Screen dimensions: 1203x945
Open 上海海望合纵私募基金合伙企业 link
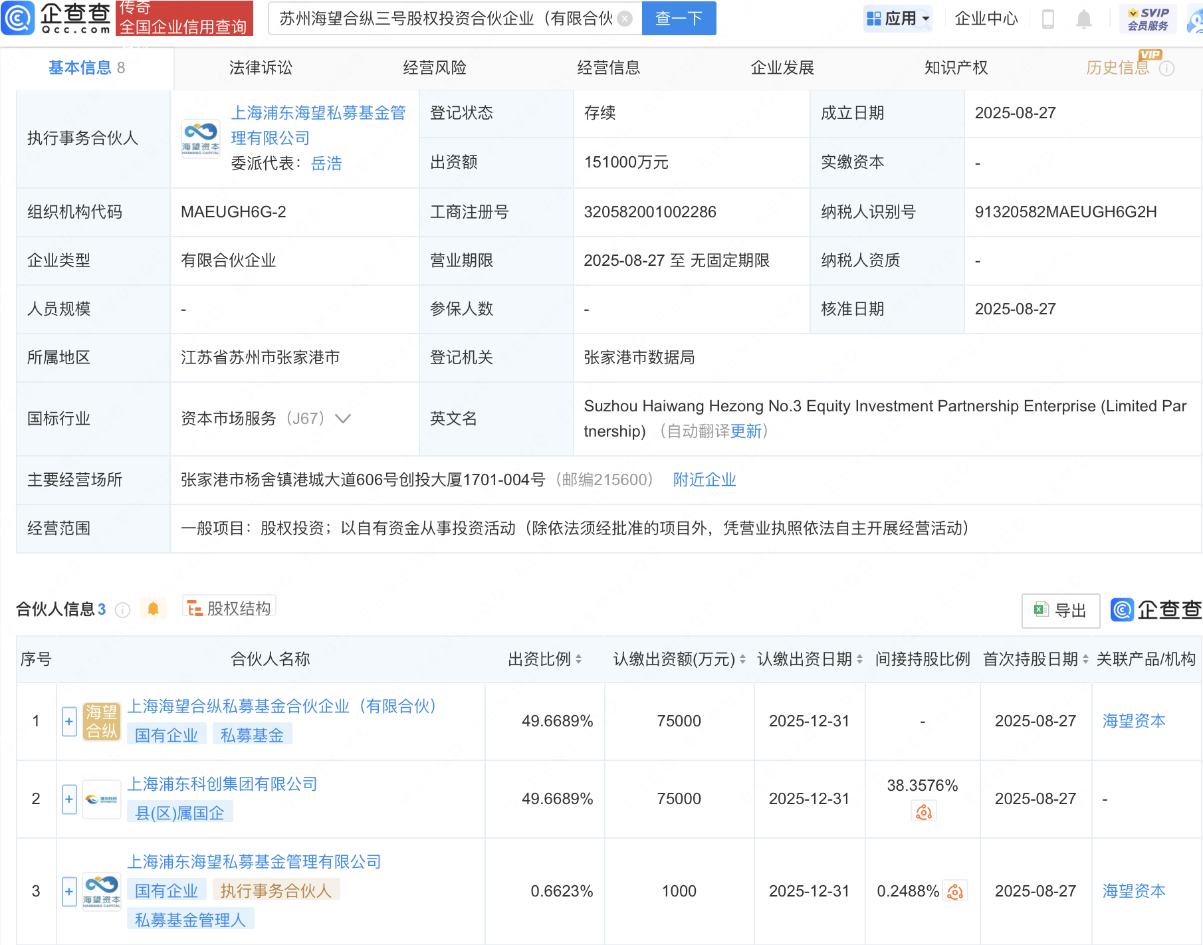281,706
